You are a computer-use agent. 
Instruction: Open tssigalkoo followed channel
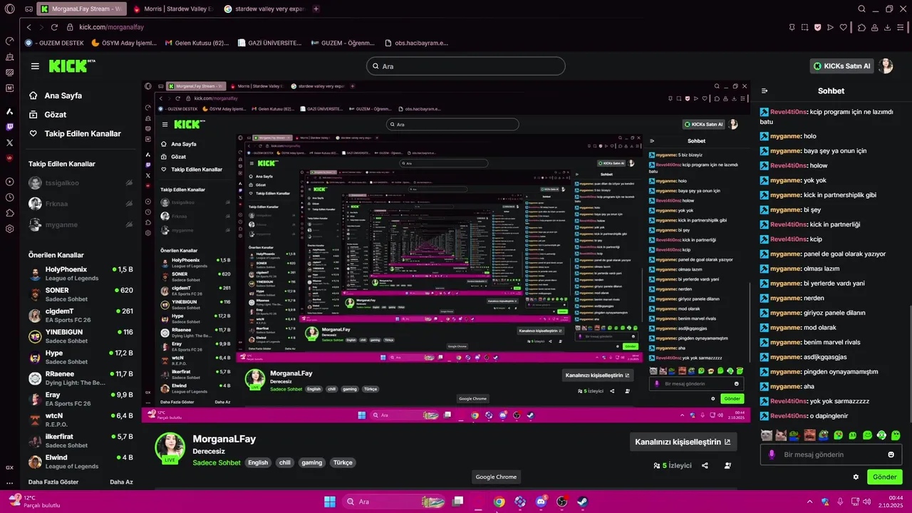[x=81, y=183]
